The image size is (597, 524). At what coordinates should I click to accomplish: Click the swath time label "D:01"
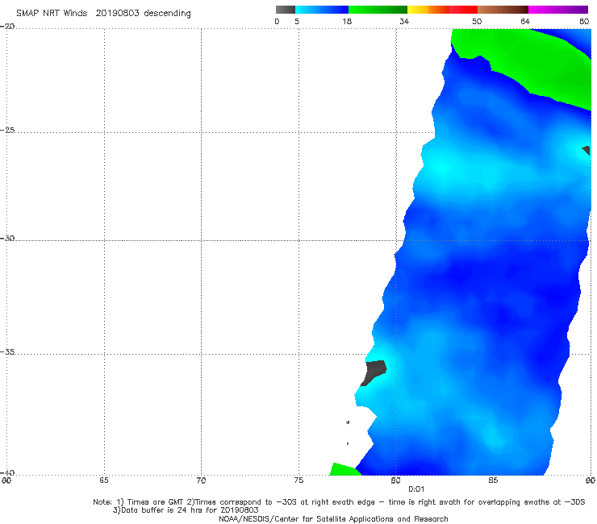point(416,489)
